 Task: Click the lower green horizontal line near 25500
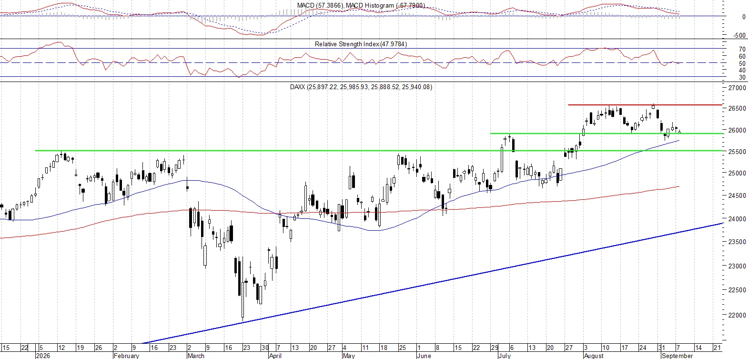[378, 151]
